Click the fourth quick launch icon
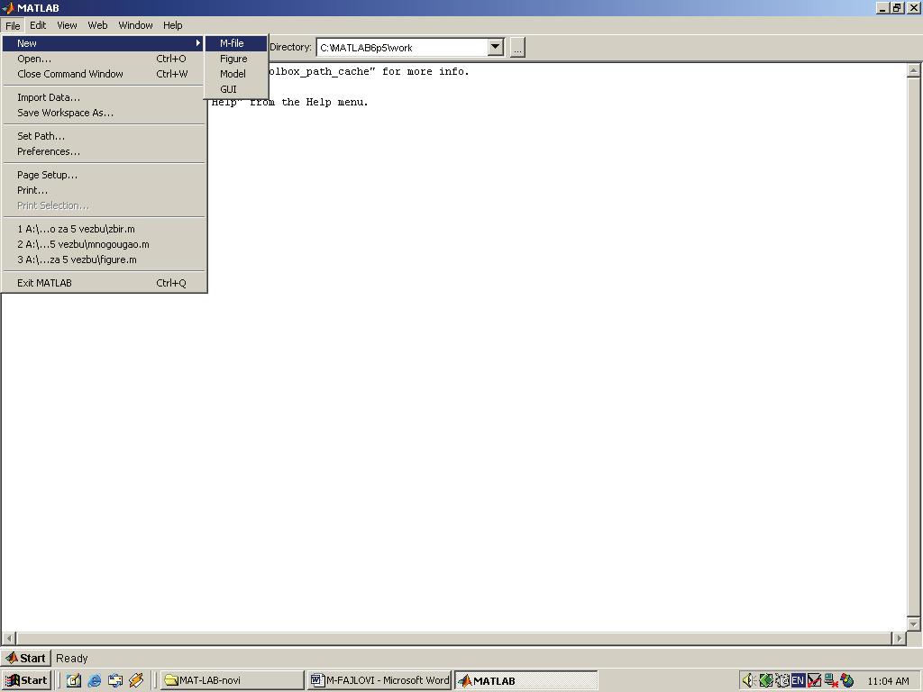The width and height of the screenshot is (923, 692). [136, 680]
